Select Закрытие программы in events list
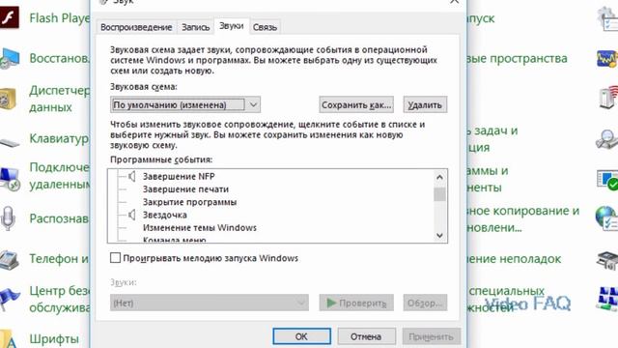 tap(189, 202)
